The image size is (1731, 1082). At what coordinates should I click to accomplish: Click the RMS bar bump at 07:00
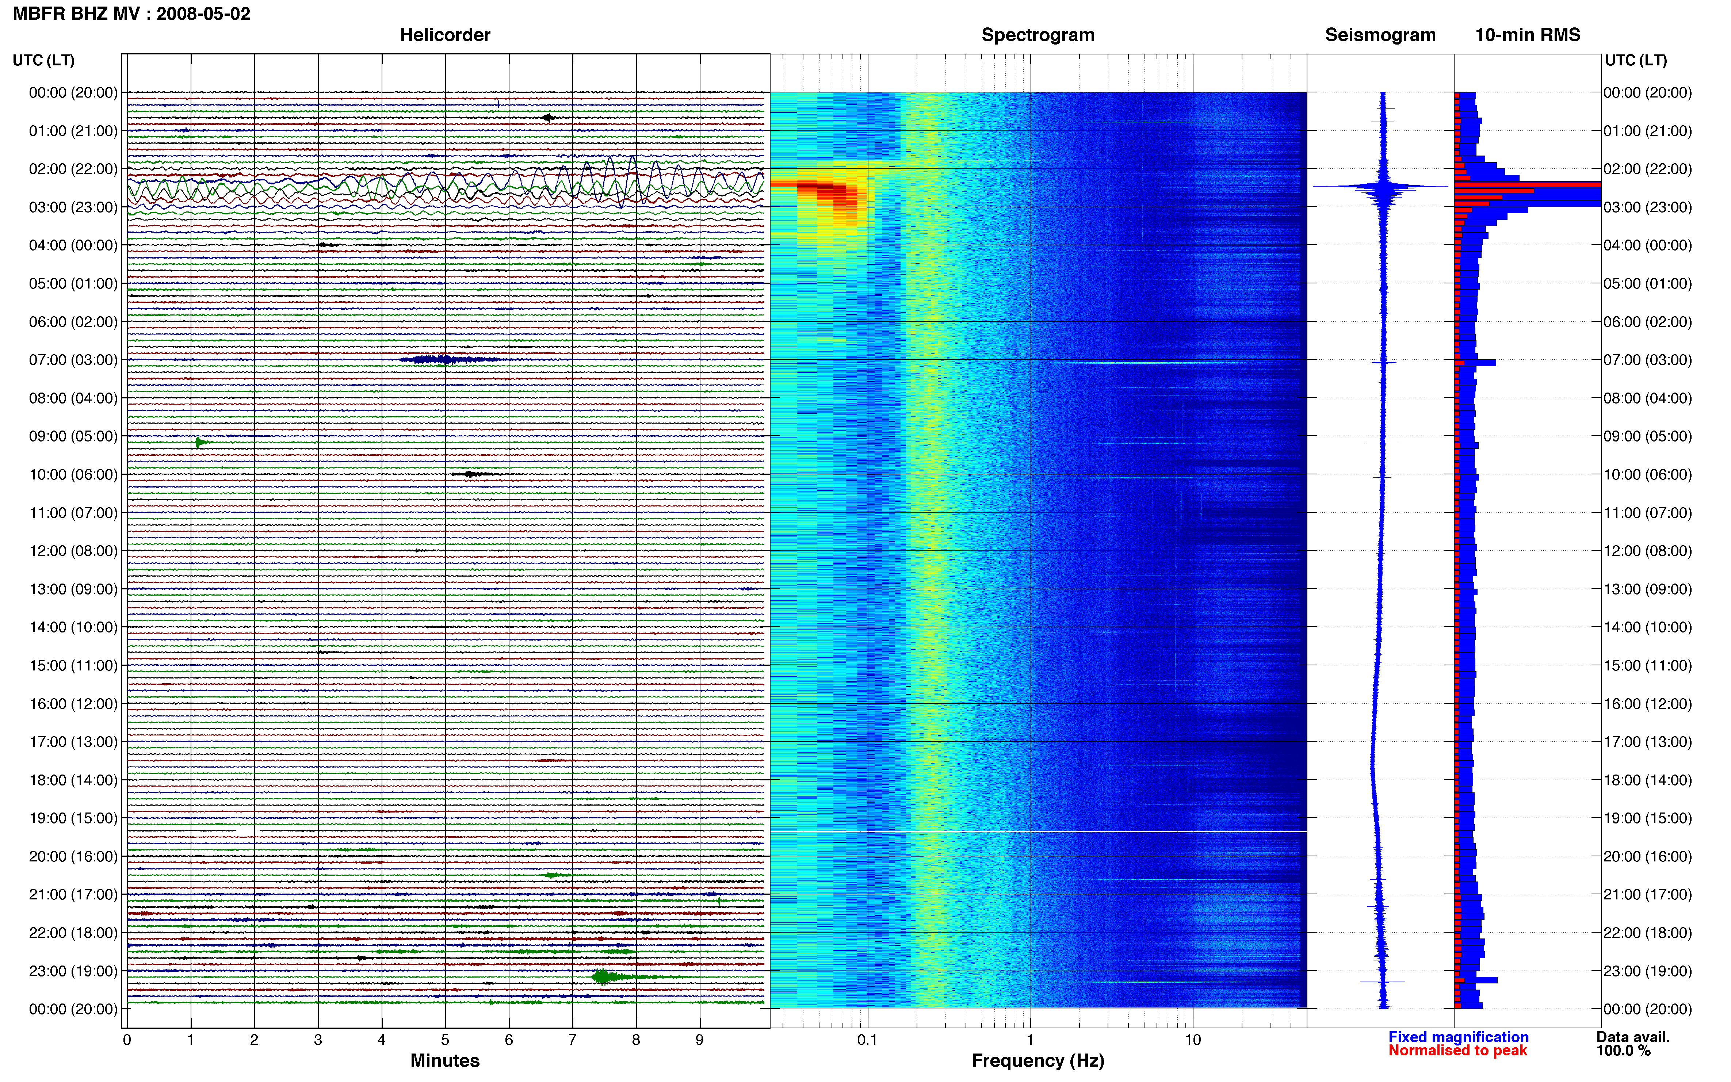point(1475,363)
